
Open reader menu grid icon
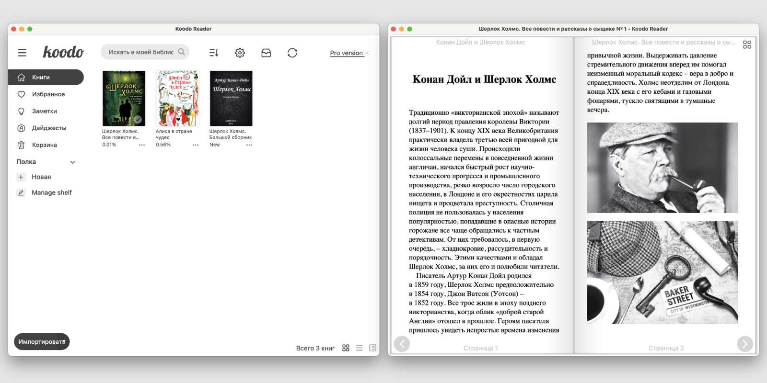click(x=747, y=45)
